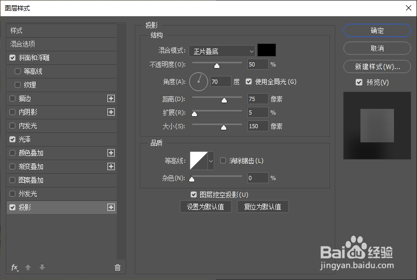
Task: Open the black shadow color swatch
Action: (267, 50)
